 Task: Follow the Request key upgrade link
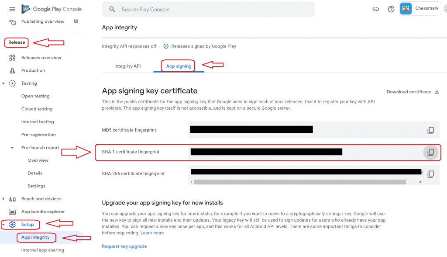coord(124,247)
